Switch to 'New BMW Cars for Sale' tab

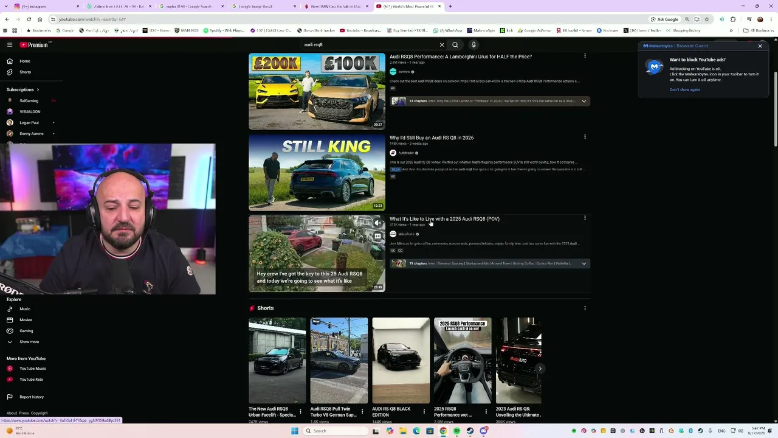click(335, 6)
